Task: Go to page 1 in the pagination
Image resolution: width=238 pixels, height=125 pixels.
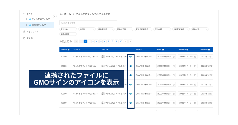Action: (x=85, y=41)
